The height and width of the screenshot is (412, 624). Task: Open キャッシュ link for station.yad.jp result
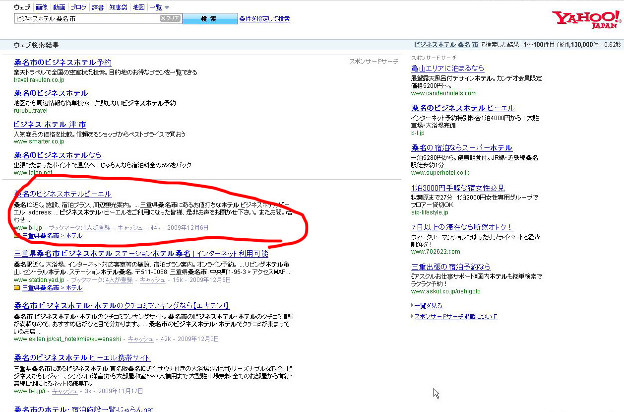[152, 280]
